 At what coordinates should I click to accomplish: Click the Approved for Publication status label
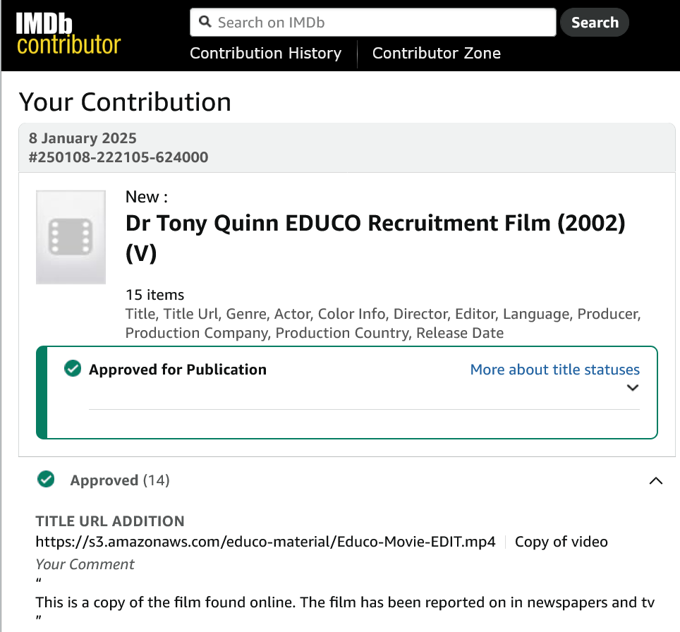178,370
